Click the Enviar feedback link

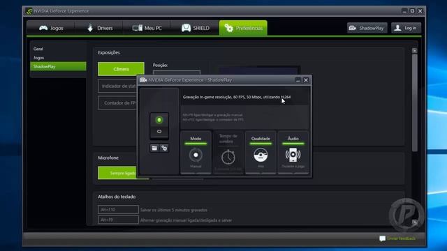[401, 238]
